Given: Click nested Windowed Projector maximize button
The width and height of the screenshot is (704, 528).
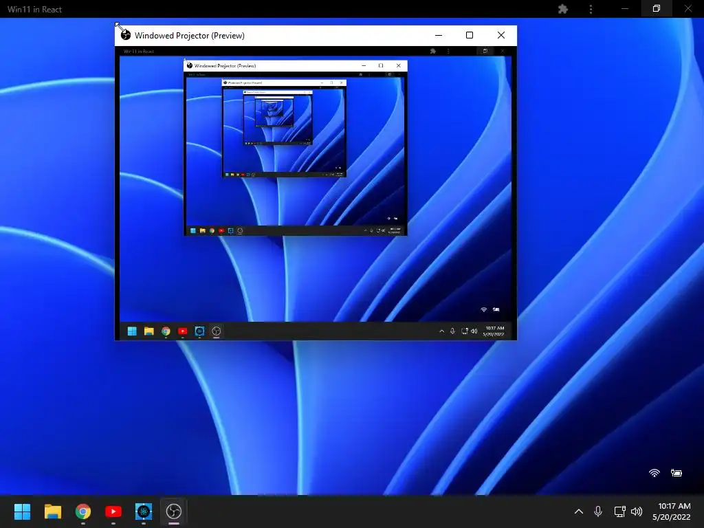Looking at the screenshot, I should point(381,65).
